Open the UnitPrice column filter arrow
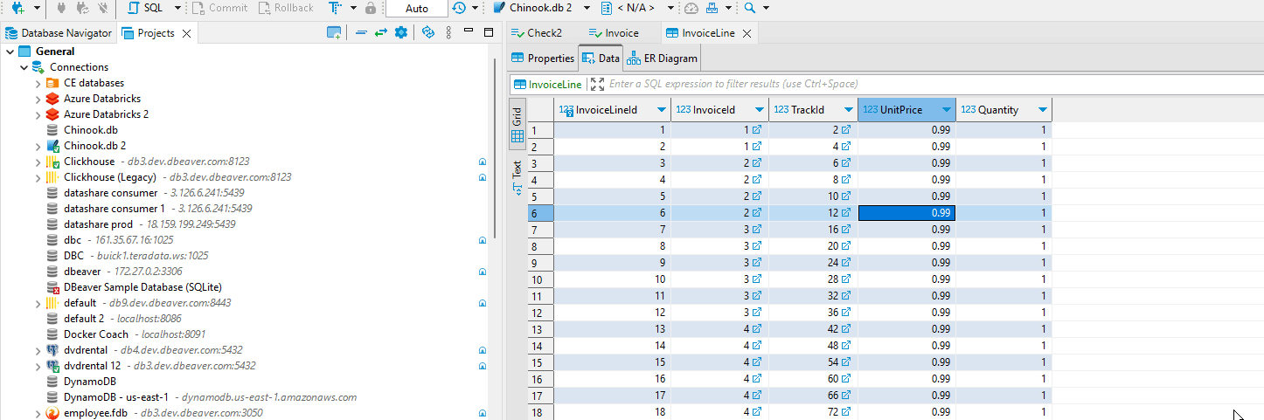 (x=945, y=110)
